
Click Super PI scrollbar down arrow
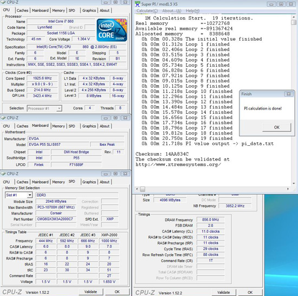[294, 183]
